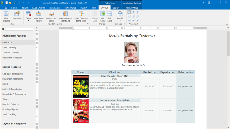Click ribbon display options icon in title bar

pos(209,3)
